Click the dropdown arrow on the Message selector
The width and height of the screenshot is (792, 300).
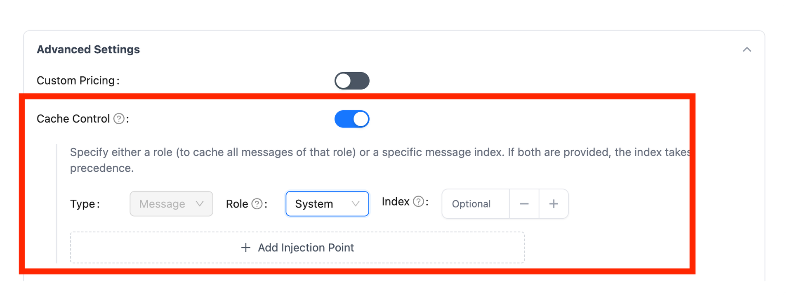200,203
